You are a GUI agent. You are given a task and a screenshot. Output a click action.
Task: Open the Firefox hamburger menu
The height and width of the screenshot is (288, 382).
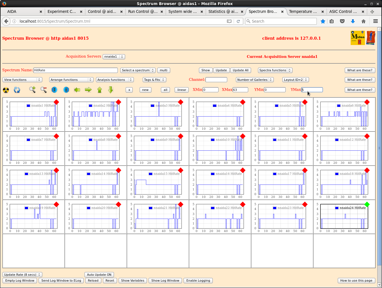376,21
